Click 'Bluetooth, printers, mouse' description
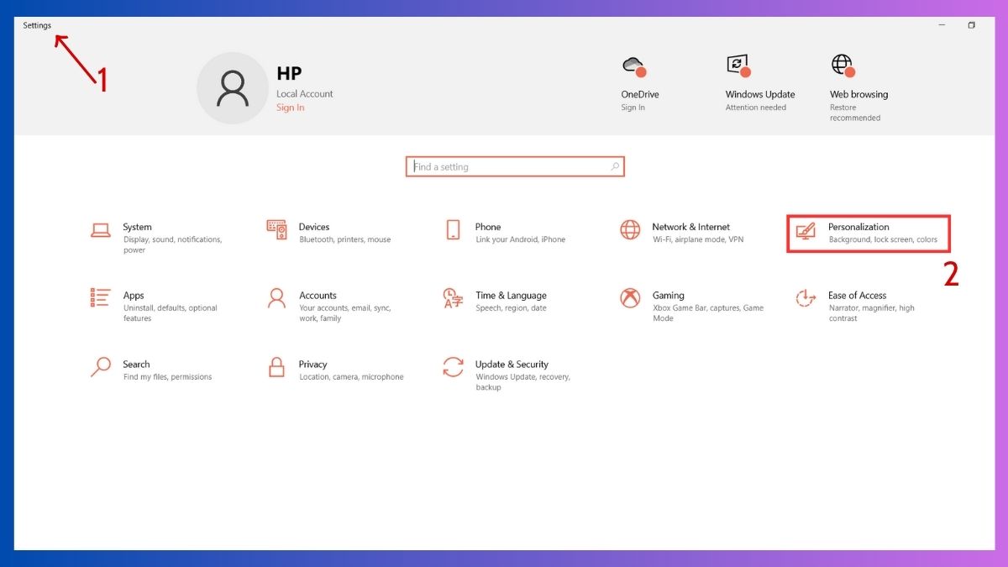 (345, 239)
